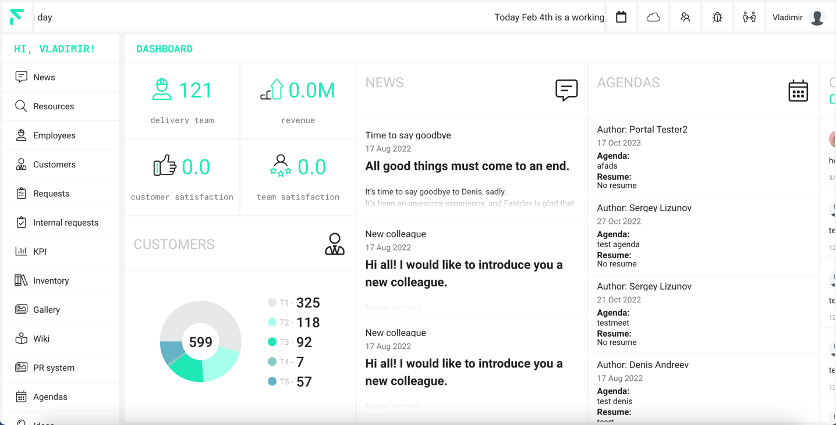Click the News chat bubble icon
The height and width of the screenshot is (425, 836).
click(x=566, y=90)
